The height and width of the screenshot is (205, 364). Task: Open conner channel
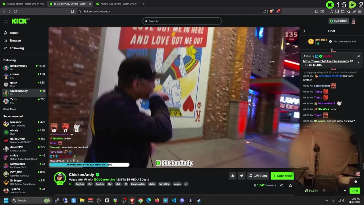click(24, 76)
